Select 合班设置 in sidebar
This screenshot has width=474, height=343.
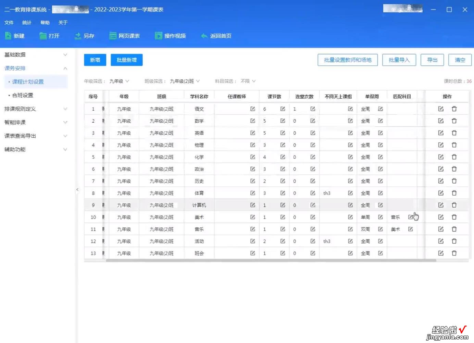23,95
